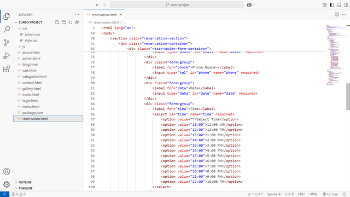This screenshot has width=350, height=197.
Task: Open the breadcrumb ellipsis segment
Action: 125,22
